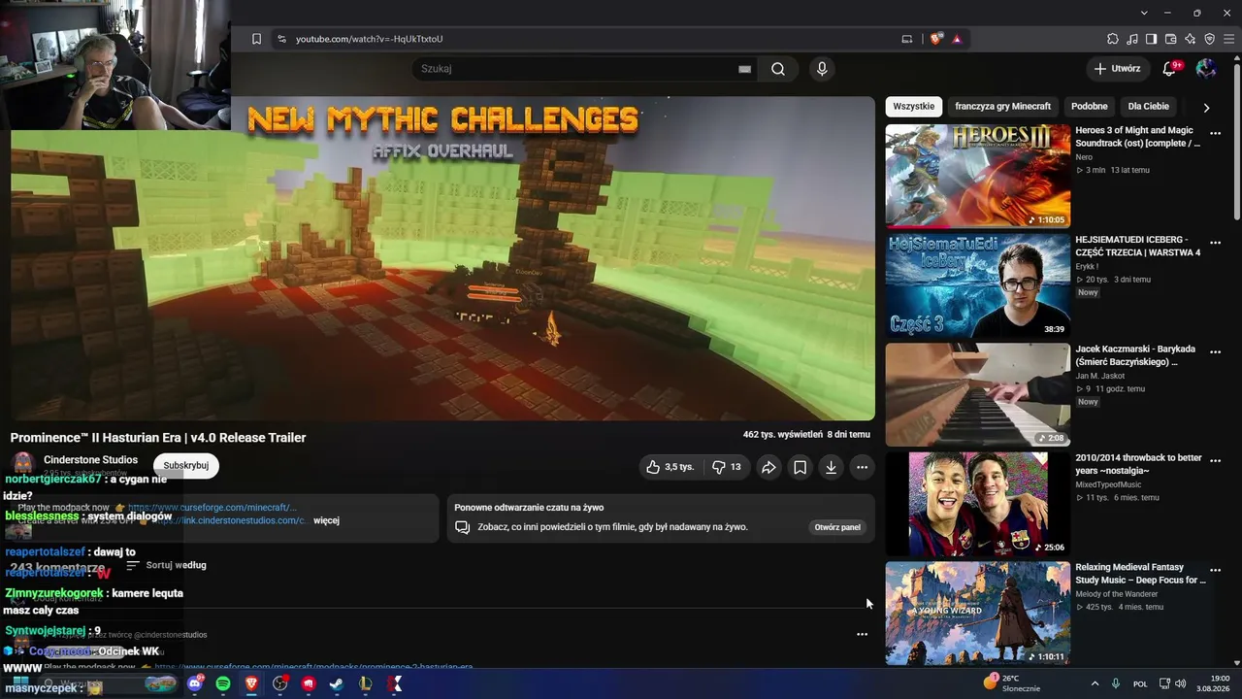Screen dimensions: 1242x699
Task: Dislike the video with thumbs-down button
Action: tap(727, 467)
